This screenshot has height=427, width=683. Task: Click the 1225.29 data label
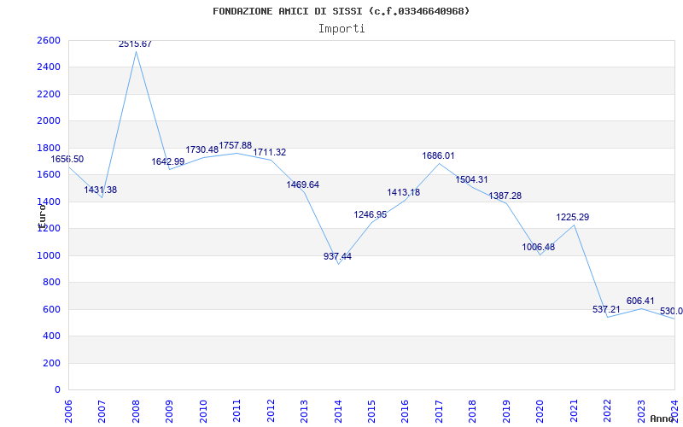[572, 218]
